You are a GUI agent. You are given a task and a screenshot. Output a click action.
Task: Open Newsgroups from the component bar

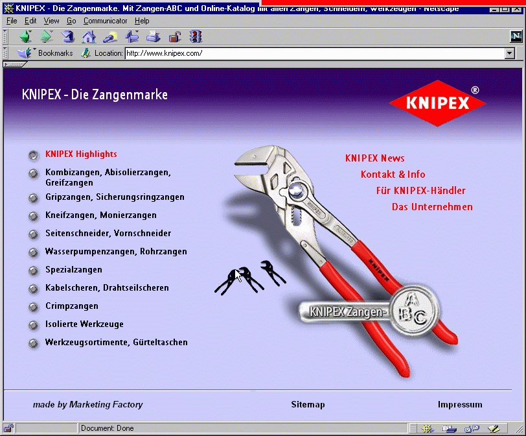coord(472,428)
